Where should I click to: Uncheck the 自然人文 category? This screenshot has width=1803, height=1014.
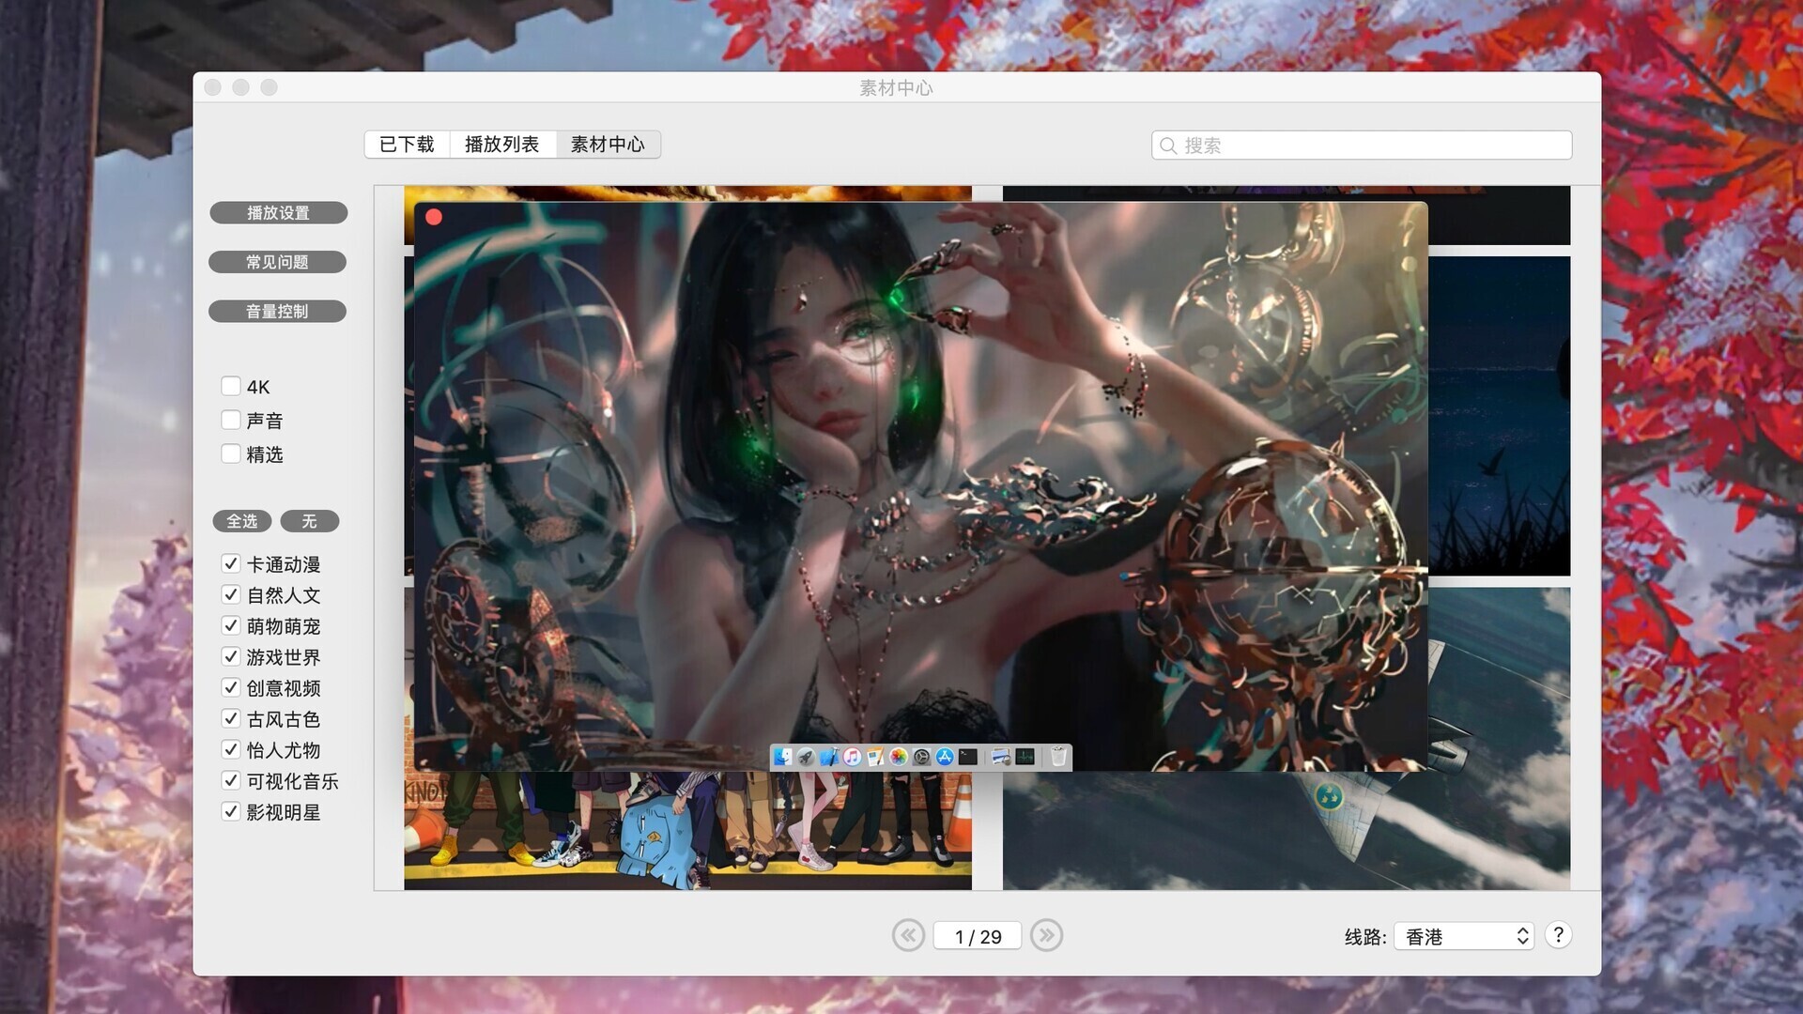(x=231, y=594)
